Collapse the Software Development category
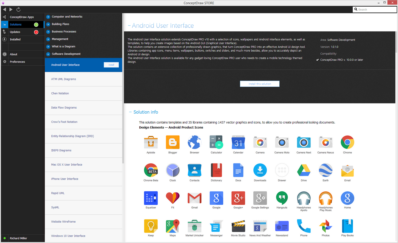 pyautogui.click(x=48, y=54)
